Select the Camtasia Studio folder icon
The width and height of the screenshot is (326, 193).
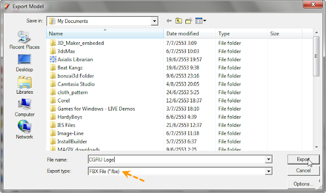[53, 84]
